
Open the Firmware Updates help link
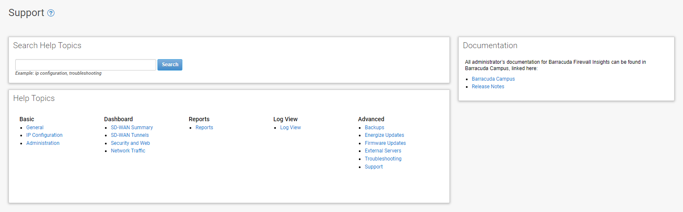[x=385, y=143]
